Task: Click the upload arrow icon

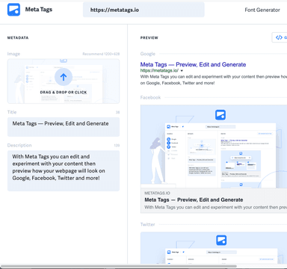Action: click(64, 77)
